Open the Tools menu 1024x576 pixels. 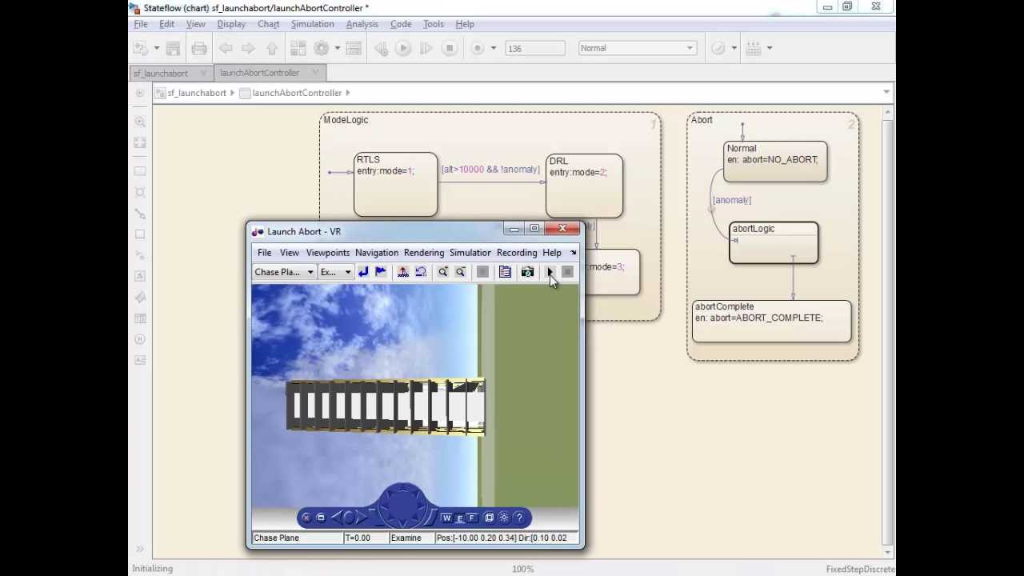pyautogui.click(x=433, y=24)
